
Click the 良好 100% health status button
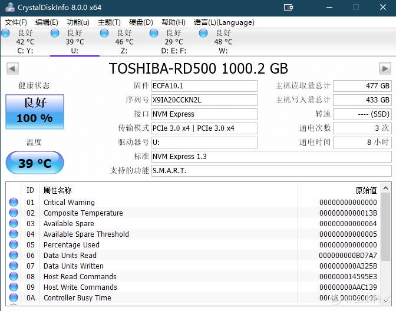click(x=35, y=111)
